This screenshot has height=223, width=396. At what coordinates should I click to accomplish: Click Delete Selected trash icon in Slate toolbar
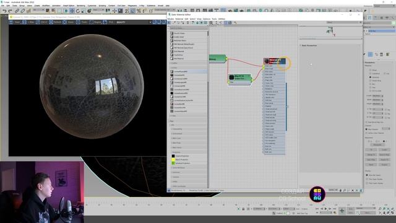click(187, 23)
